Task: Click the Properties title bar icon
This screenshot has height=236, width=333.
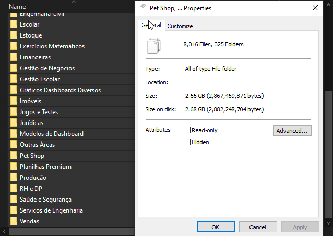Action: [143, 8]
